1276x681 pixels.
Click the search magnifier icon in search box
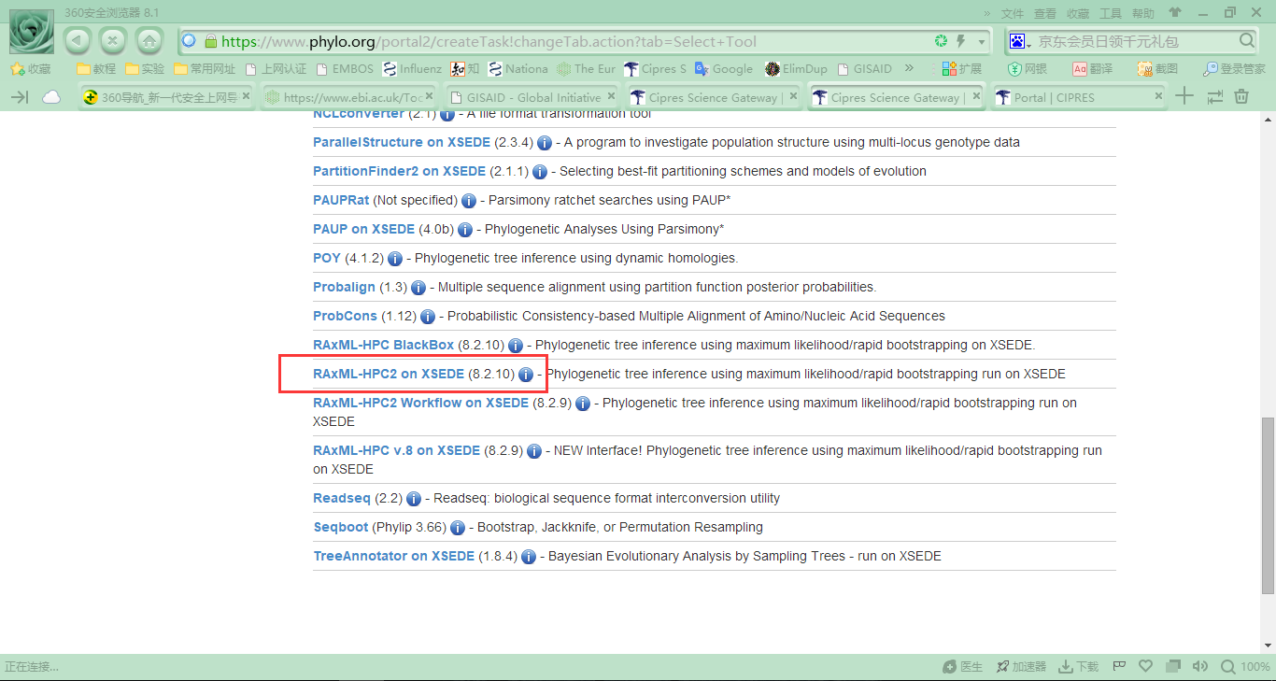coord(1247,41)
